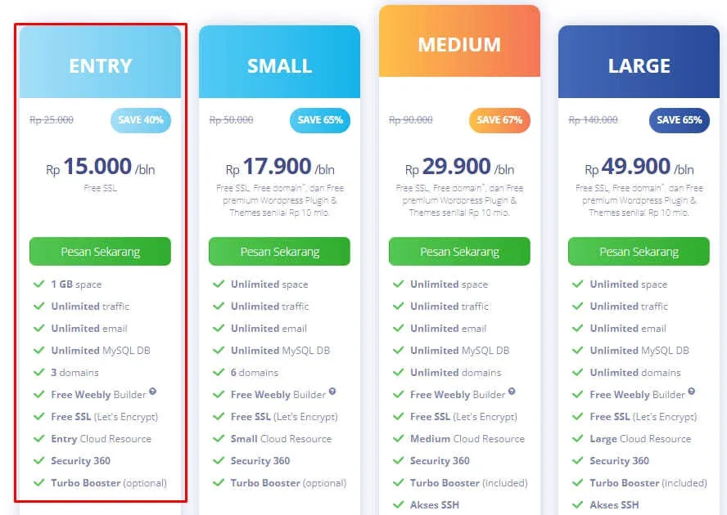
Task: Click the Weebly info icon in Entry plan
Action: coord(152,392)
